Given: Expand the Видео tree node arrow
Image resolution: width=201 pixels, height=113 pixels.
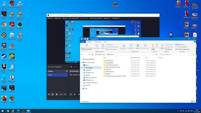Looking at the screenshot, I should (82, 65).
